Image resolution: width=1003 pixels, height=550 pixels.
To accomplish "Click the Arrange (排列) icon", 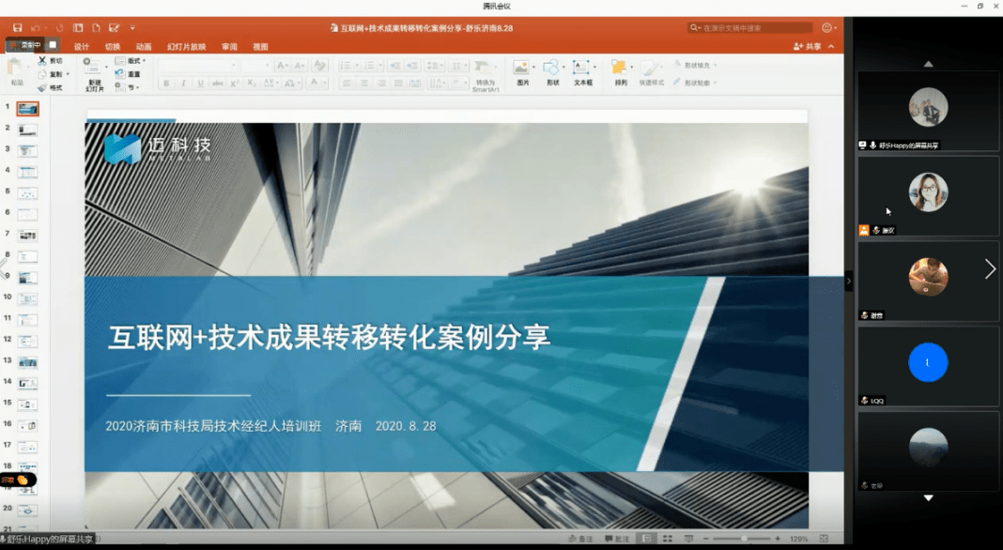I will 620,69.
